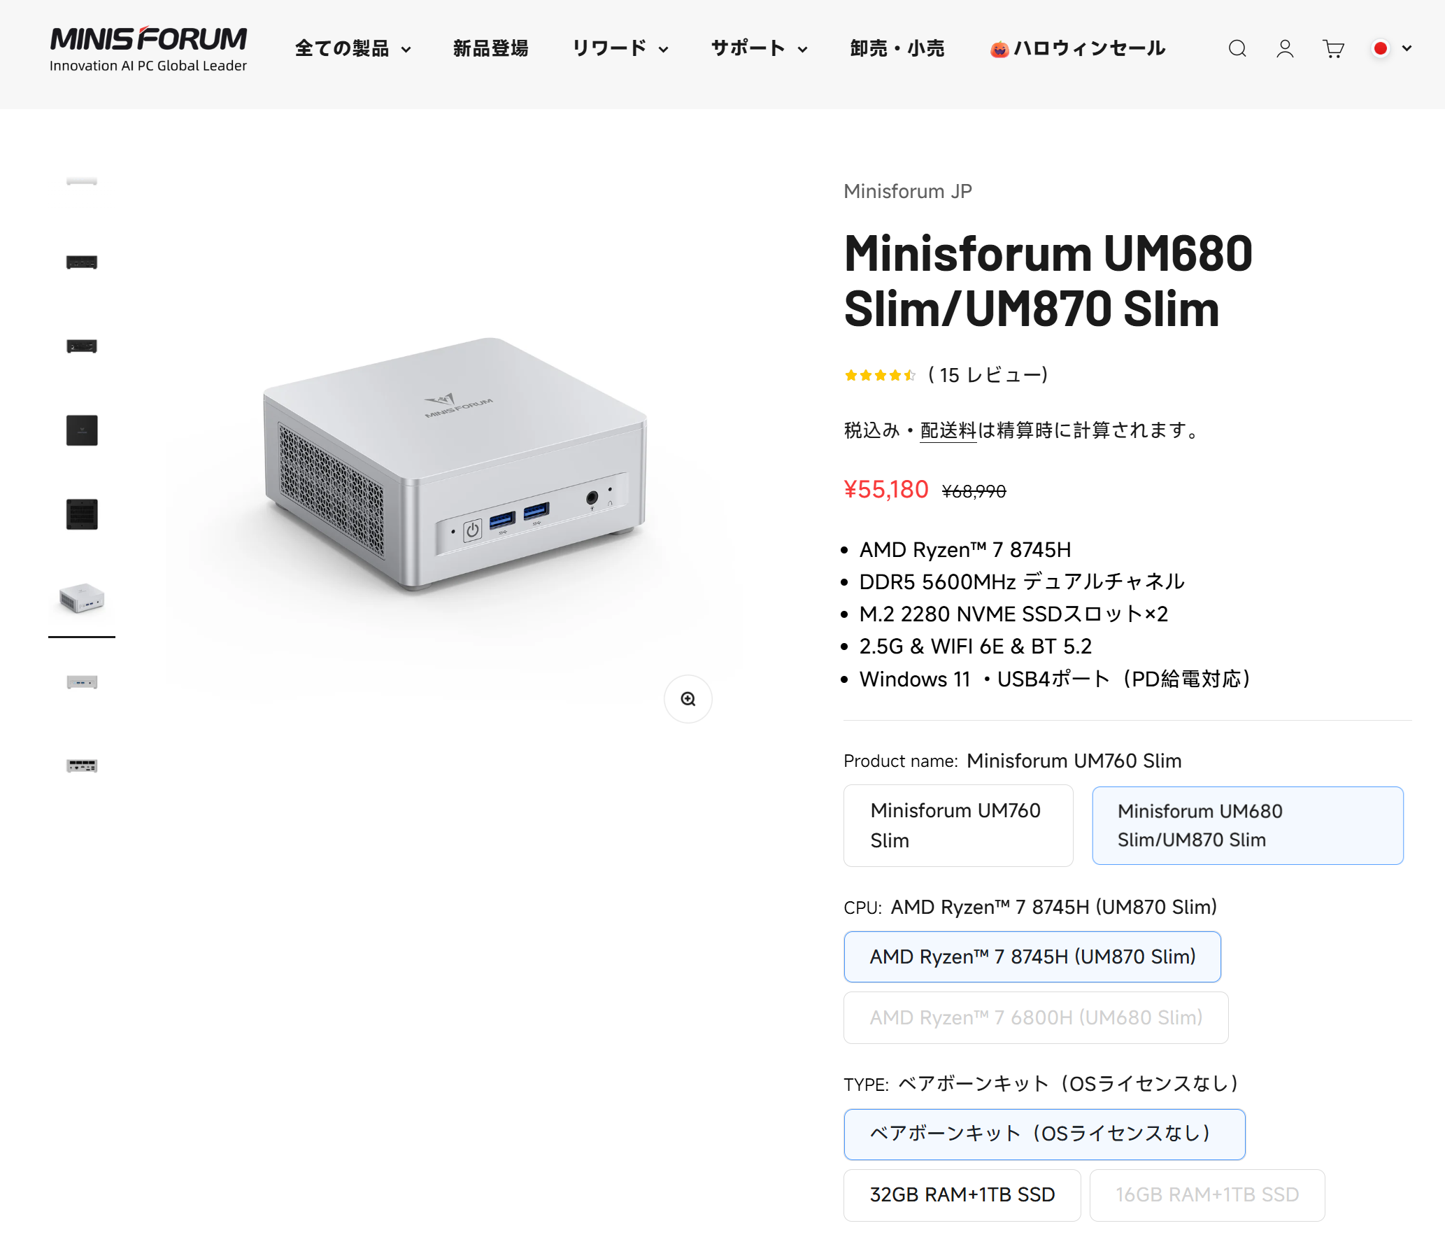Expand the リワード dropdown menu
This screenshot has height=1242, width=1445.
pos(620,48)
